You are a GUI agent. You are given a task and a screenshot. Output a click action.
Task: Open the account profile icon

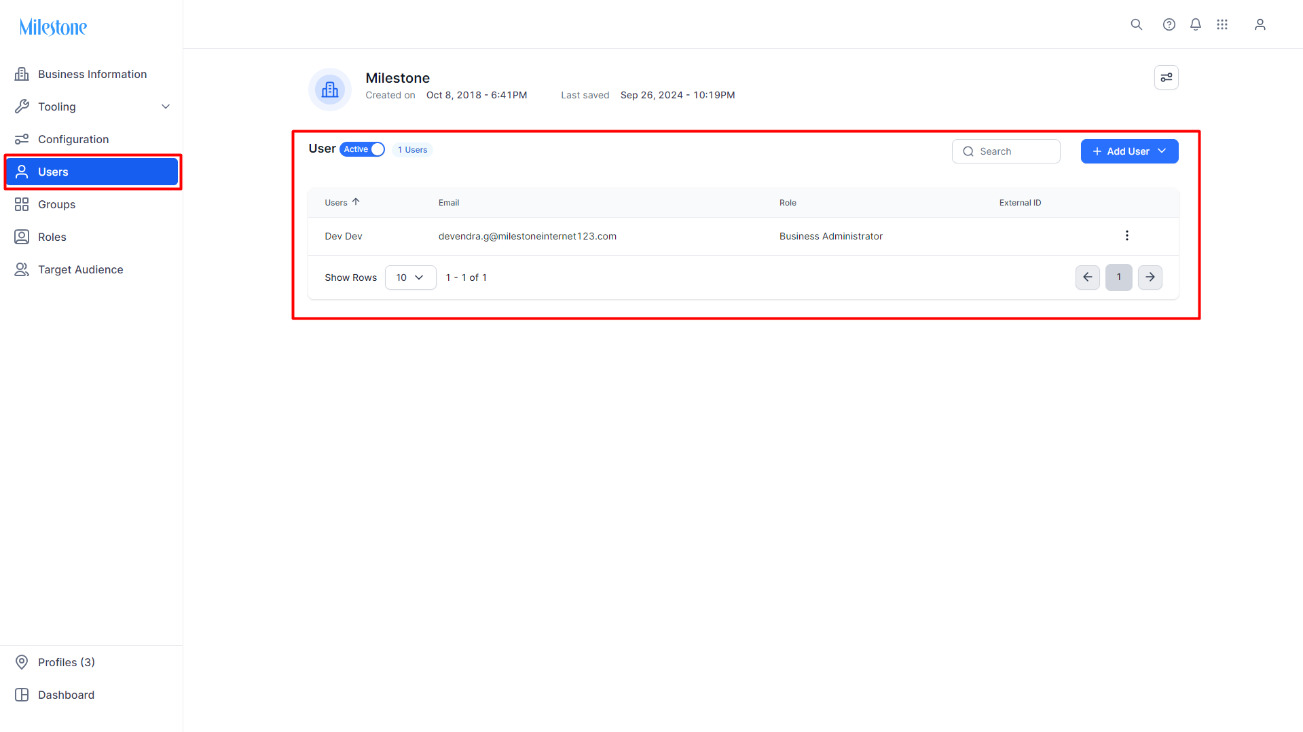(x=1260, y=24)
